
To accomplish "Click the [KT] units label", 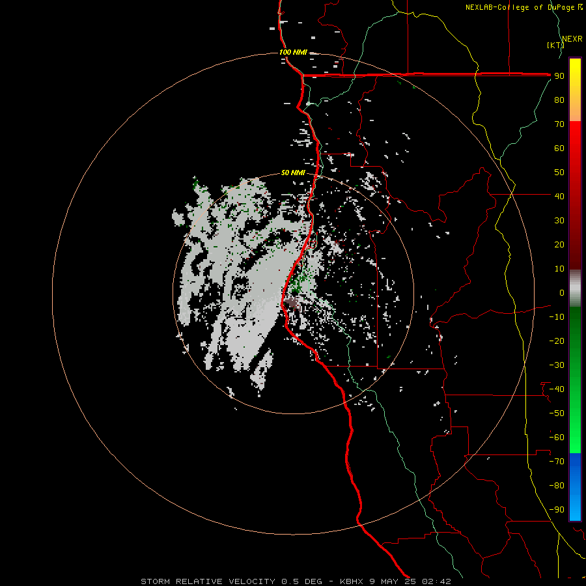I will coord(555,45).
